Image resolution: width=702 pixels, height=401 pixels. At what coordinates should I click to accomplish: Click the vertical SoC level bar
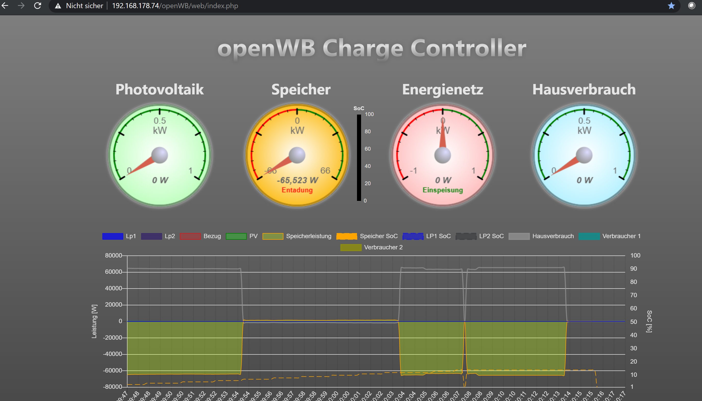point(359,157)
